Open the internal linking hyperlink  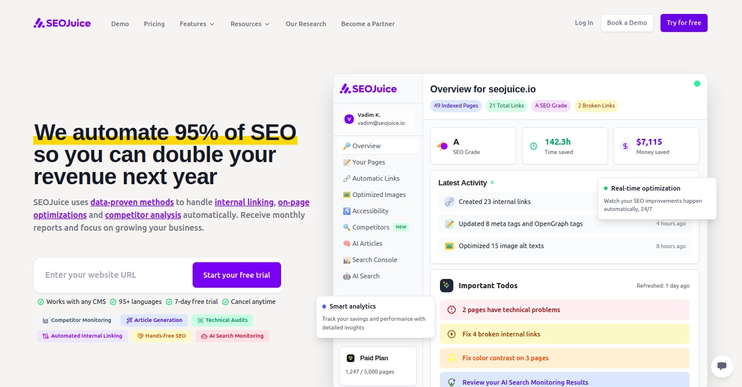point(244,202)
